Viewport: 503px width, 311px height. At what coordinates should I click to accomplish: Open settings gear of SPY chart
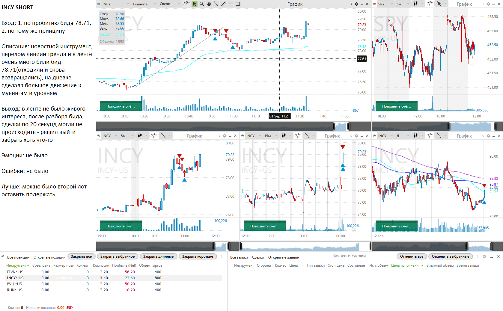click(488, 4)
